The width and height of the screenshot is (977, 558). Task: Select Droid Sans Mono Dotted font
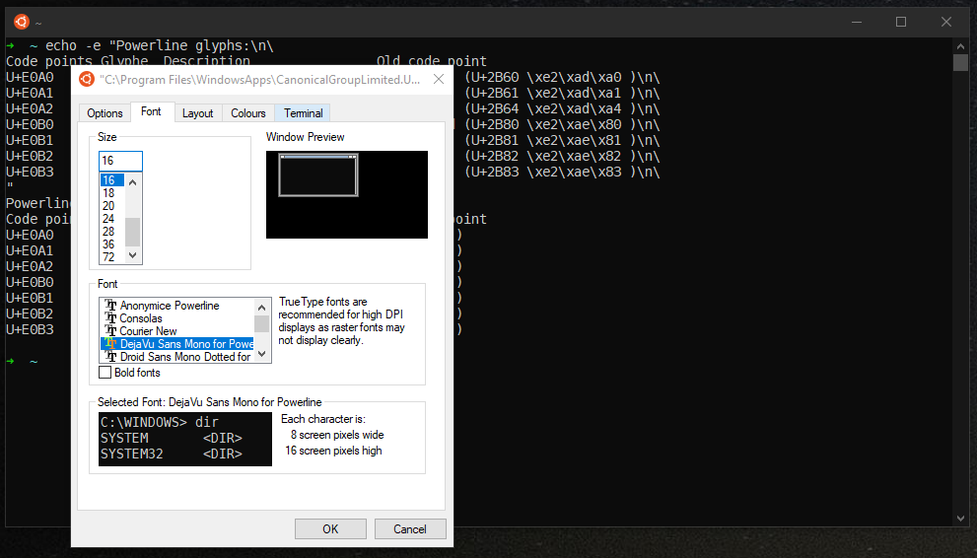pos(177,356)
